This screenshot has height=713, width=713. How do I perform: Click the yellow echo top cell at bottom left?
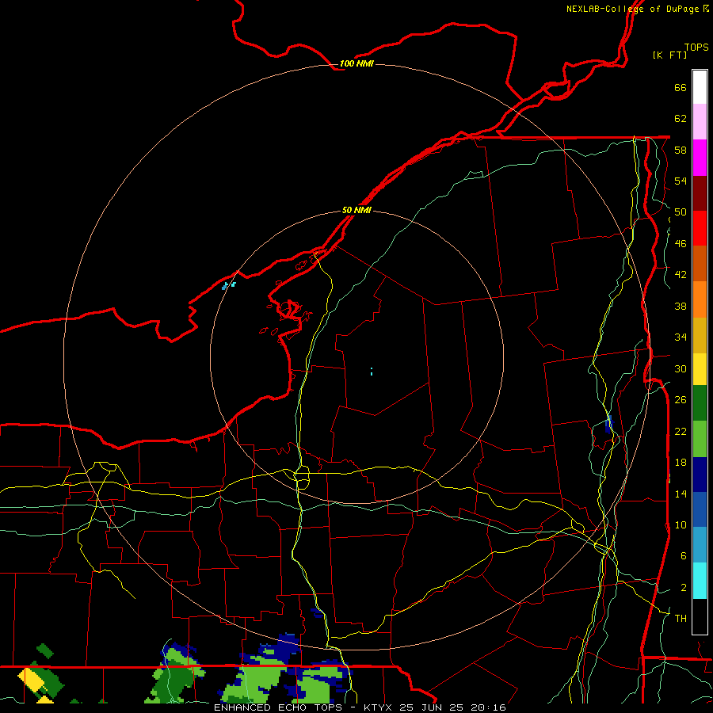31,679
